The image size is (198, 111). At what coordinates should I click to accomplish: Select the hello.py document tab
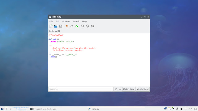(53, 31)
